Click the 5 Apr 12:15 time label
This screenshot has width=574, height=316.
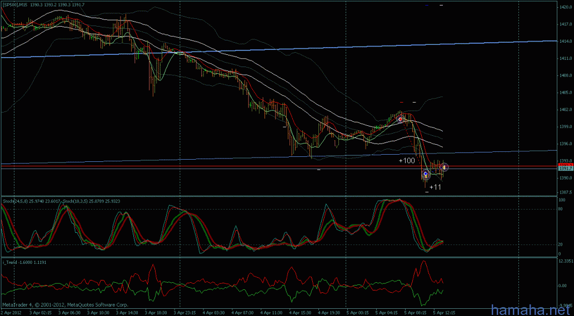(x=445, y=313)
